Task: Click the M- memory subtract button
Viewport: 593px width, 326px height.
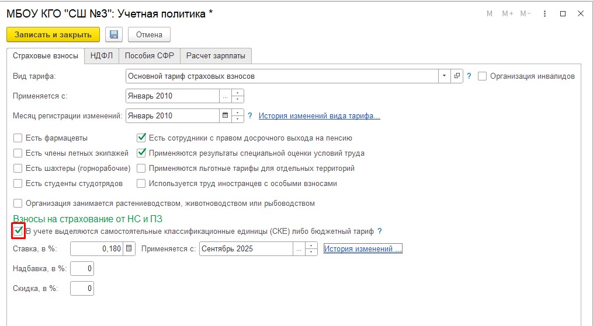Action: [x=526, y=13]
